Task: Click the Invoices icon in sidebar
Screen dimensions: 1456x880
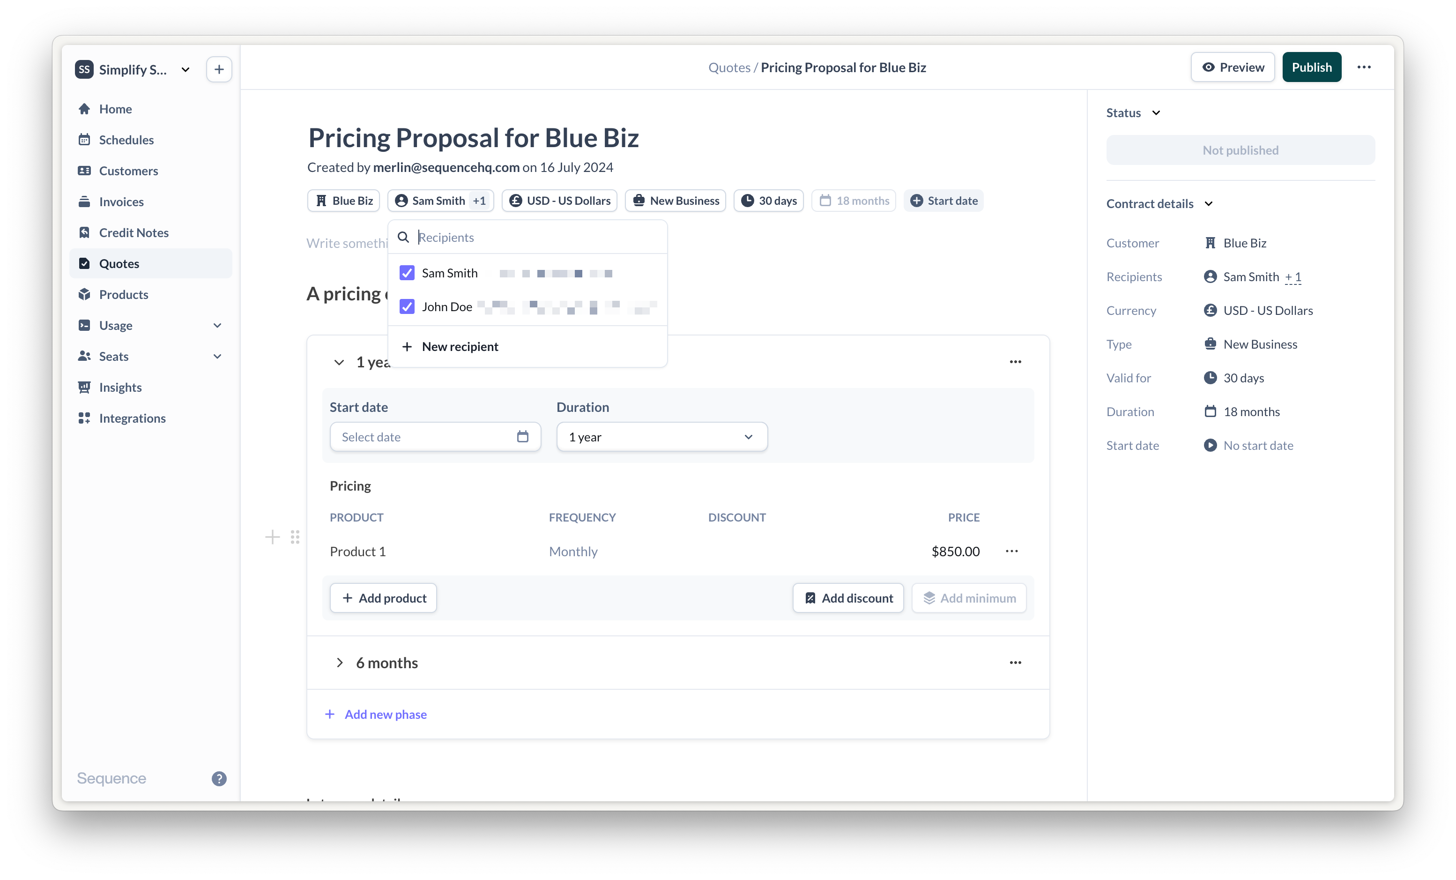Action: point(84,201)
